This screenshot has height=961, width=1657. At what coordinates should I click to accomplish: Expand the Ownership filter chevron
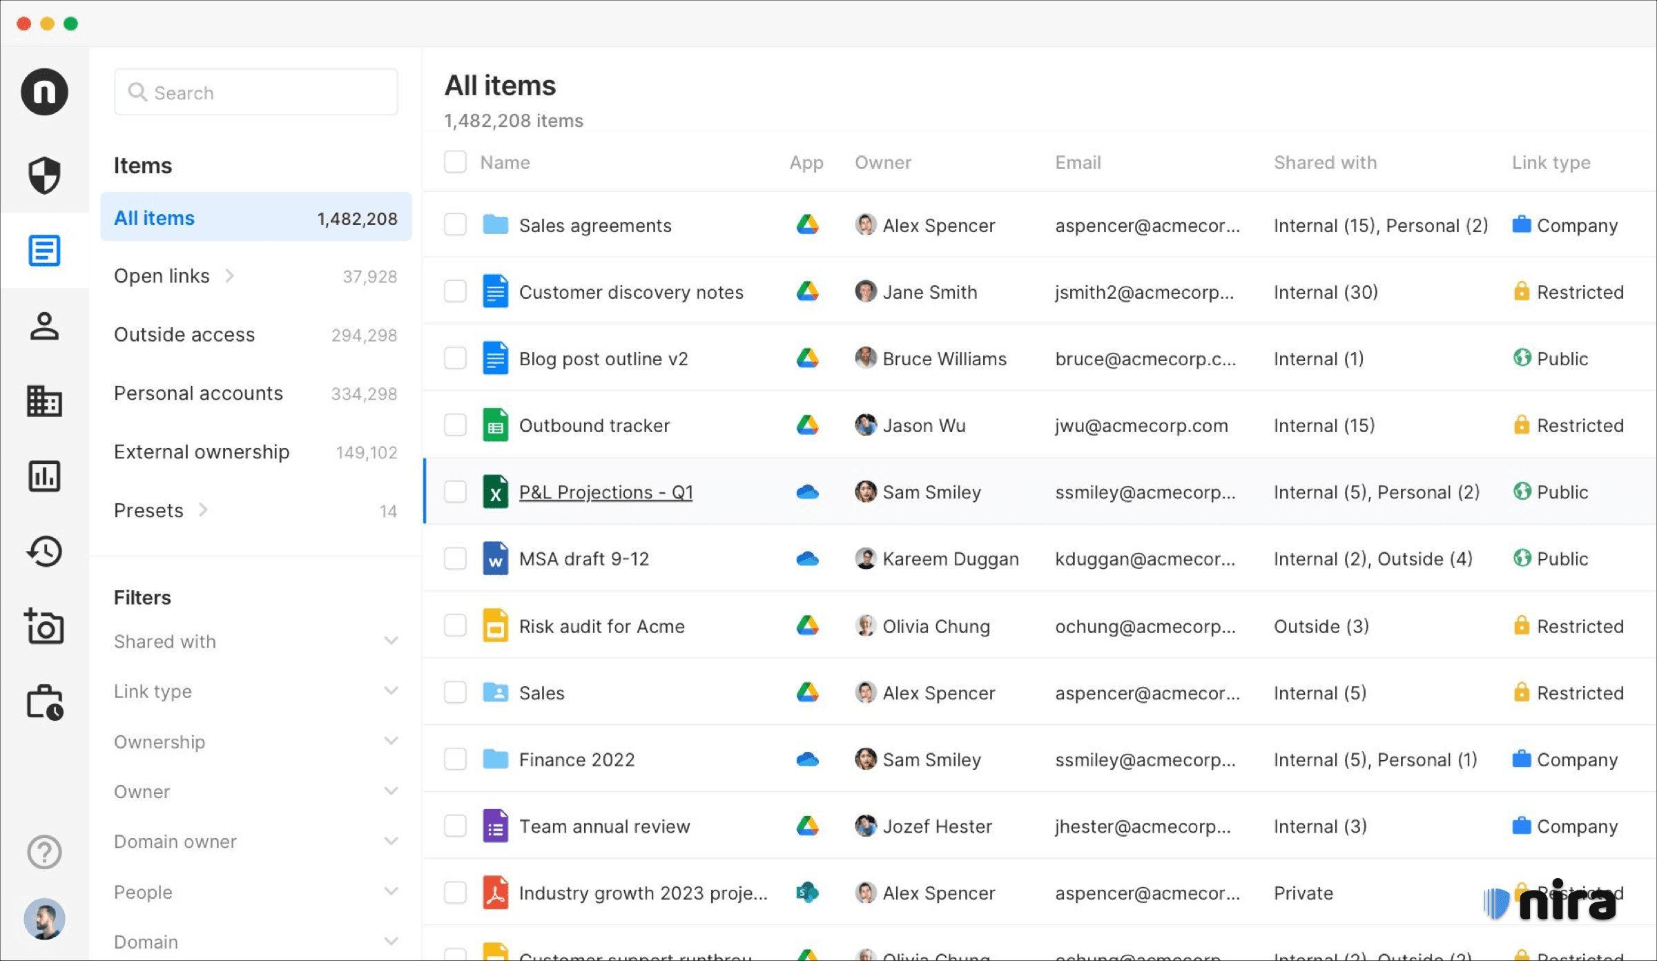[x=391, y=741]
